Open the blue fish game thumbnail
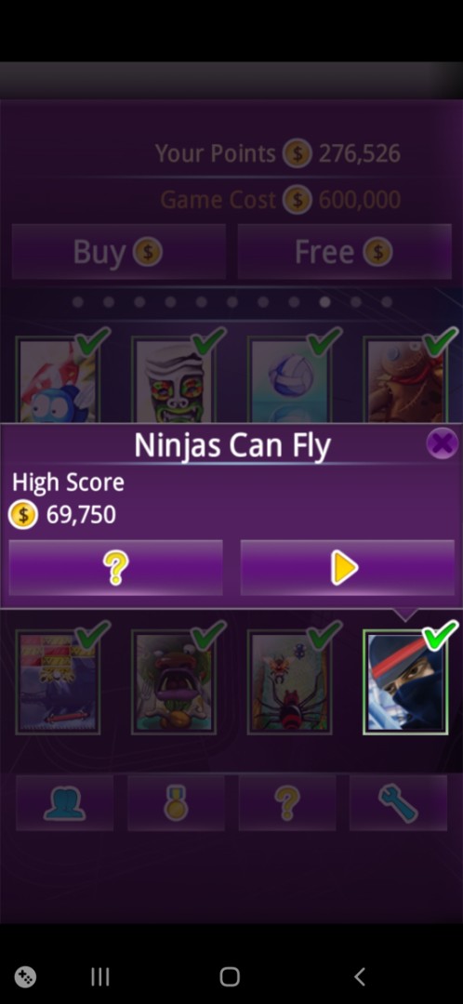The width and height of the screenshot is (463, 1004). pyautogui.click(x=58, y=379)
